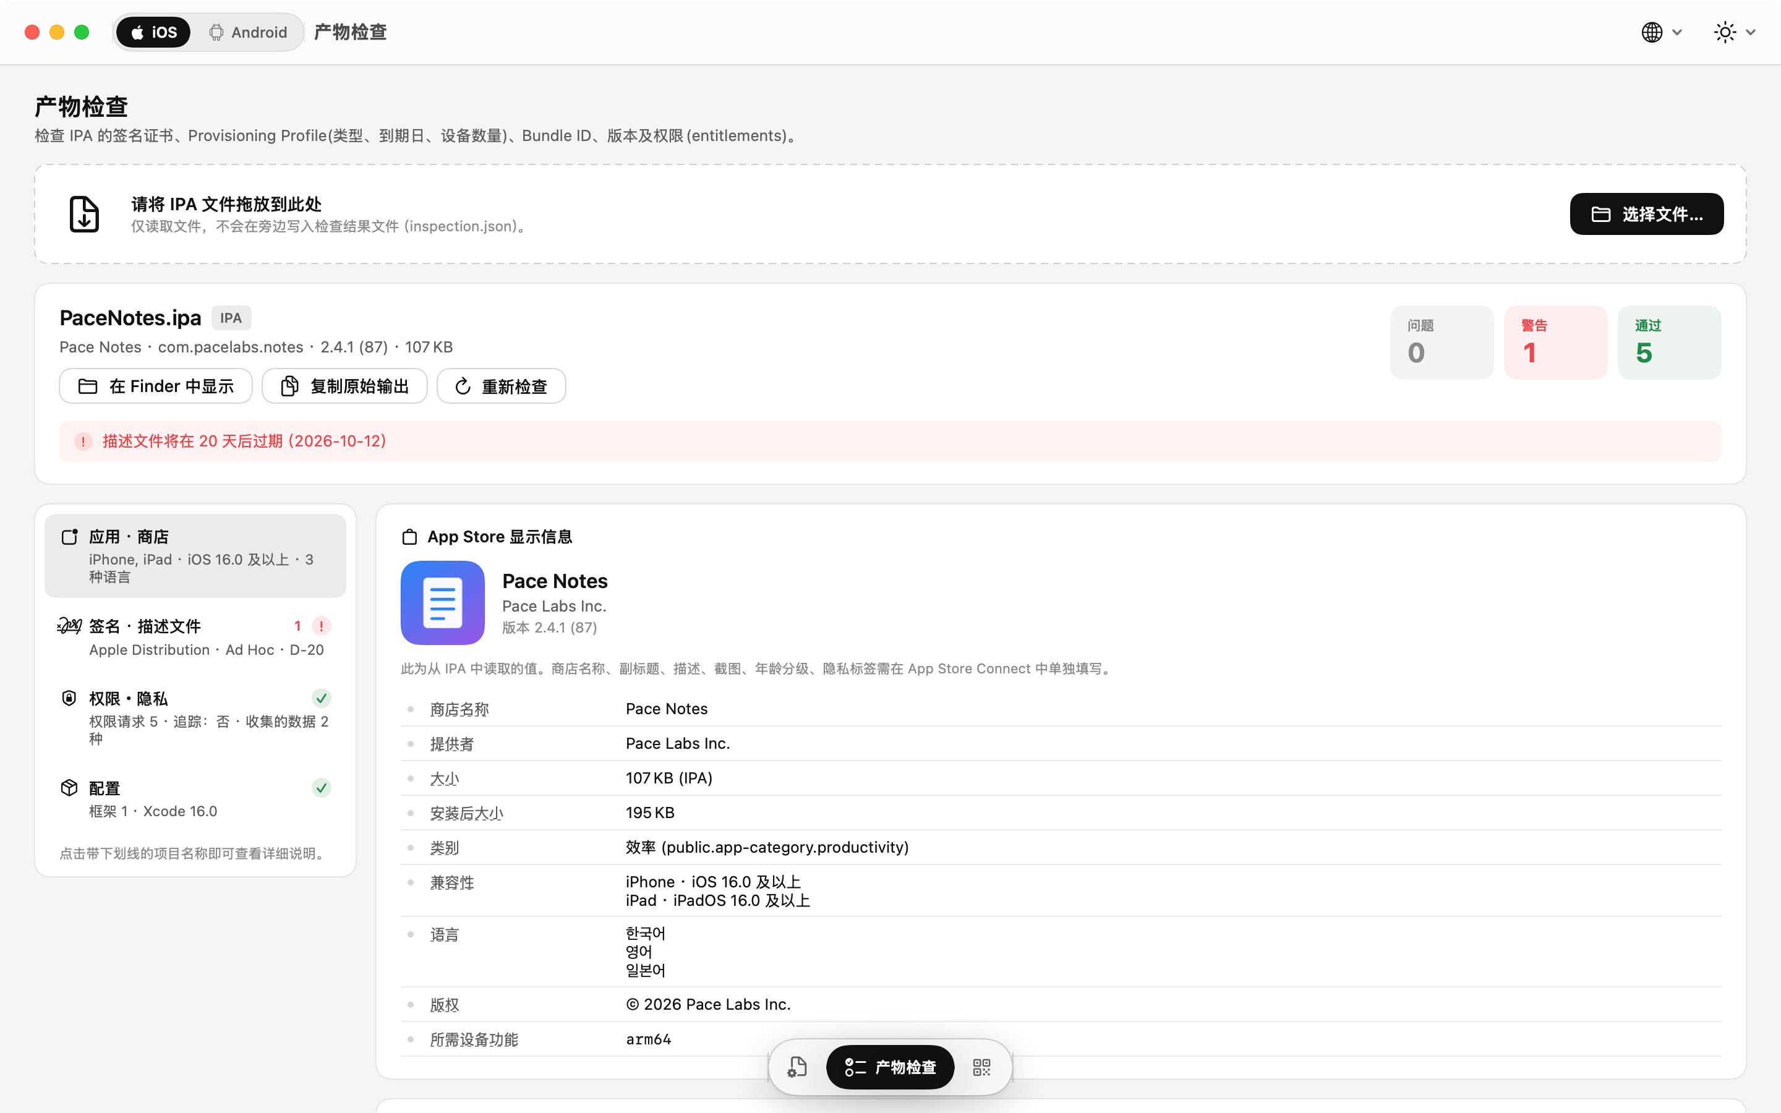This screenshot has height=1113, width=1781.
Task: Click the Apple logo in iOS tab
Action: (x=137, y=32)
